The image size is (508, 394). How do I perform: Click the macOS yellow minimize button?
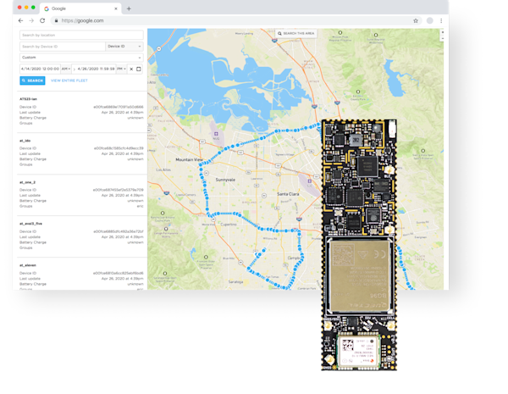[x=26, y=8]
